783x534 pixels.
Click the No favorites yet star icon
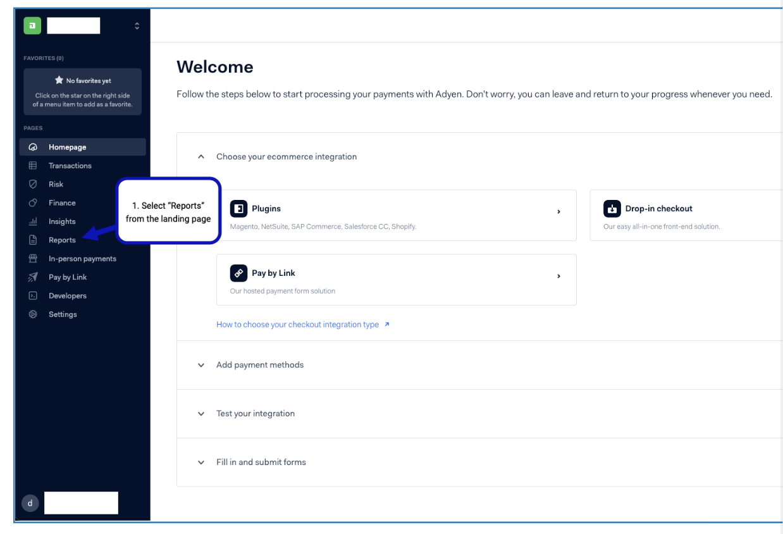pyautogui.click(x=59, y=80)
